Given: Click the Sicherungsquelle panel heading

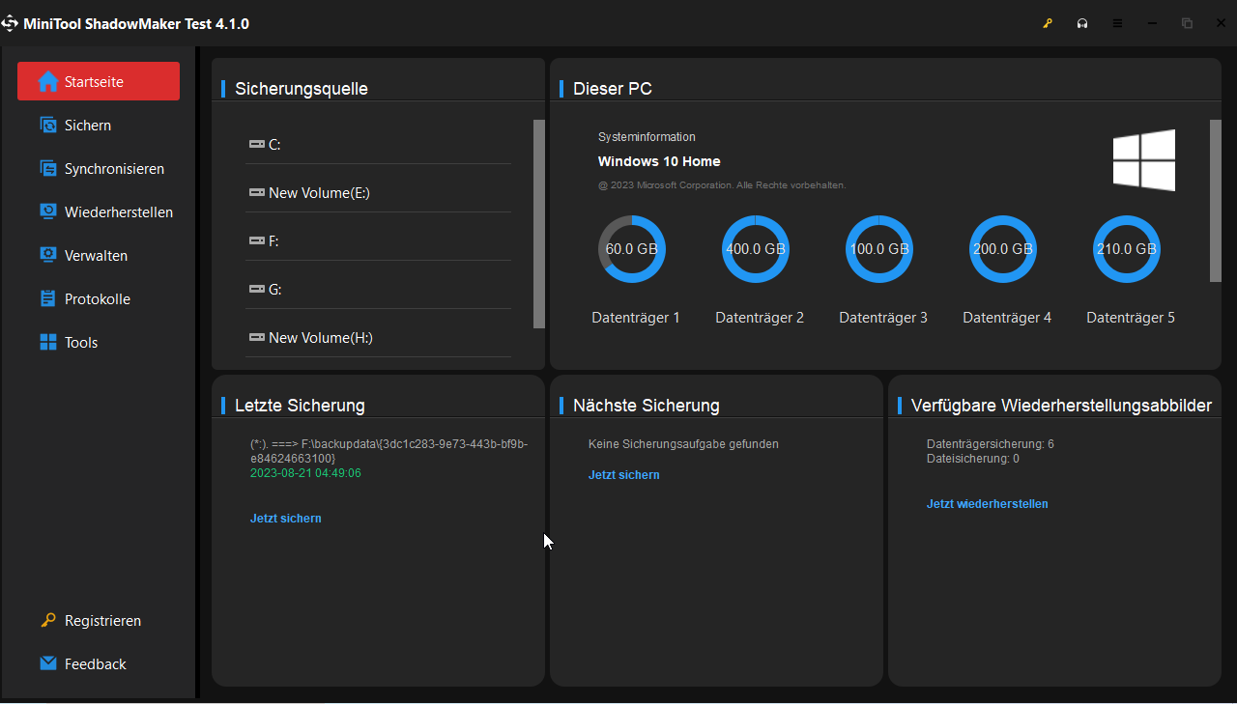Looking at the screenshot, I should pos(302,89).
